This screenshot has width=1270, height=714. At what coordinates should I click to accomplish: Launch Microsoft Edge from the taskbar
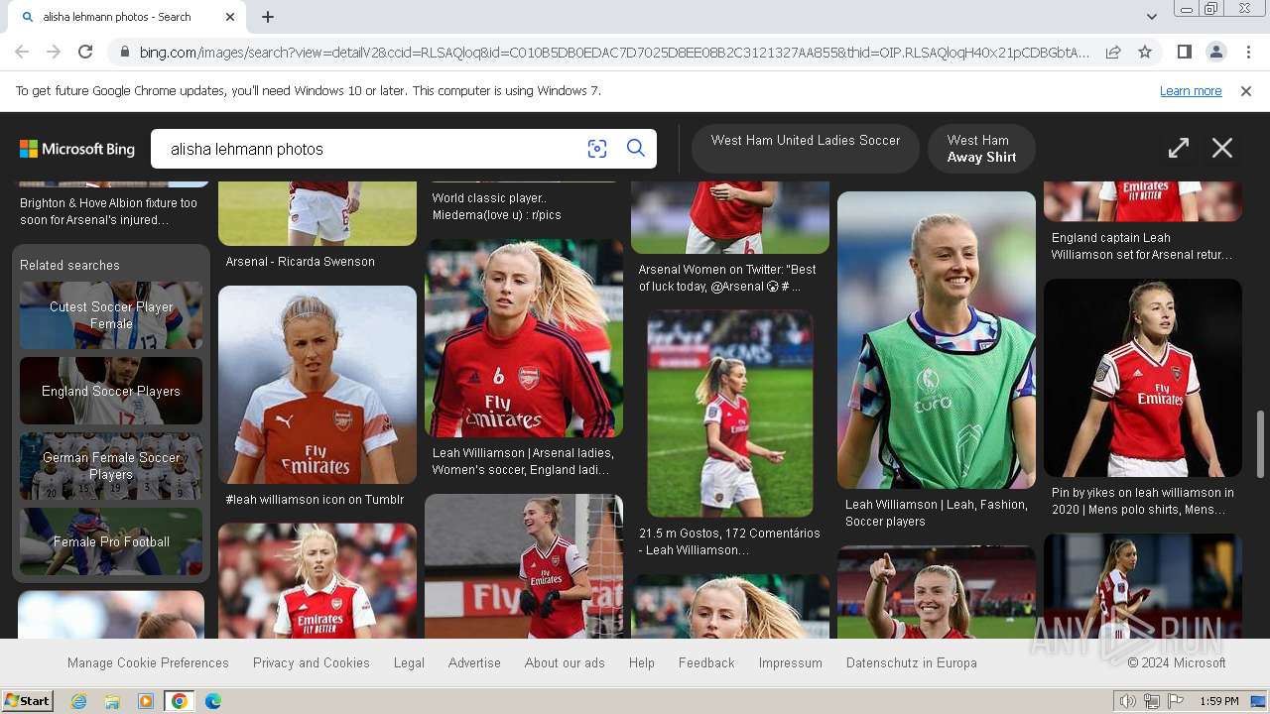pos(213,701)
